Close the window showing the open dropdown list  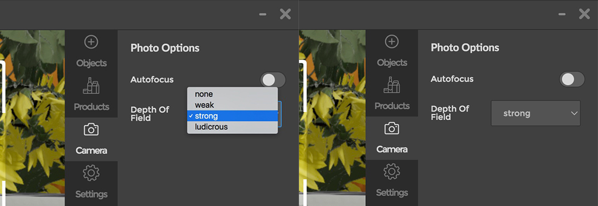pos(285,14)
